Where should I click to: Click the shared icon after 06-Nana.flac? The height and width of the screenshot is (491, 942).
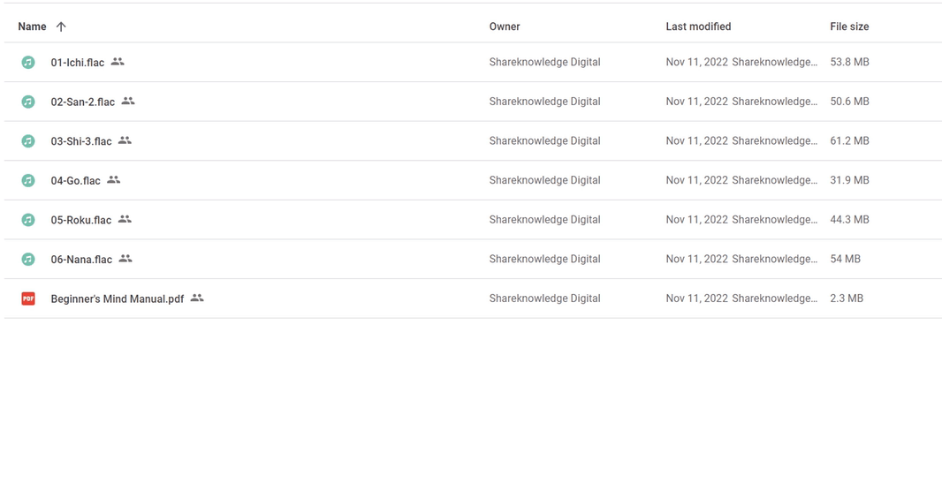click(125, 259)
